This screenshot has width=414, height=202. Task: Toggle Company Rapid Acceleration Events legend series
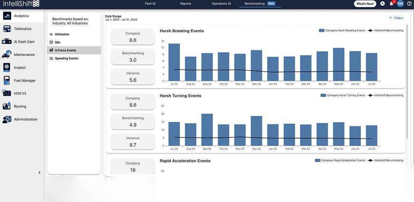click(340, 160)
